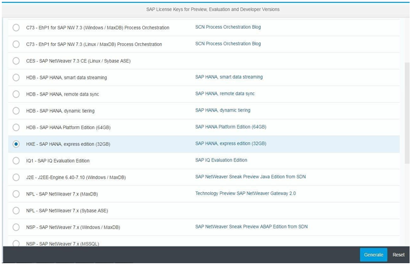Viewport: 412px width, 265px height.
Task: Open Technology Preview SAP NetWeaver Gateway 2.0 link
Action: (x=245, y=194)
